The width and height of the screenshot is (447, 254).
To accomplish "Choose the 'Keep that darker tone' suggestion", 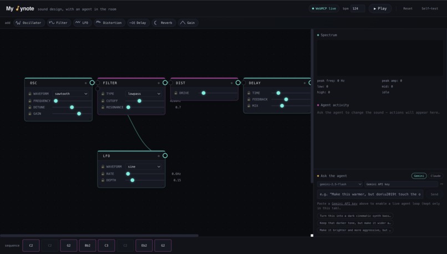I will (355, 223).
